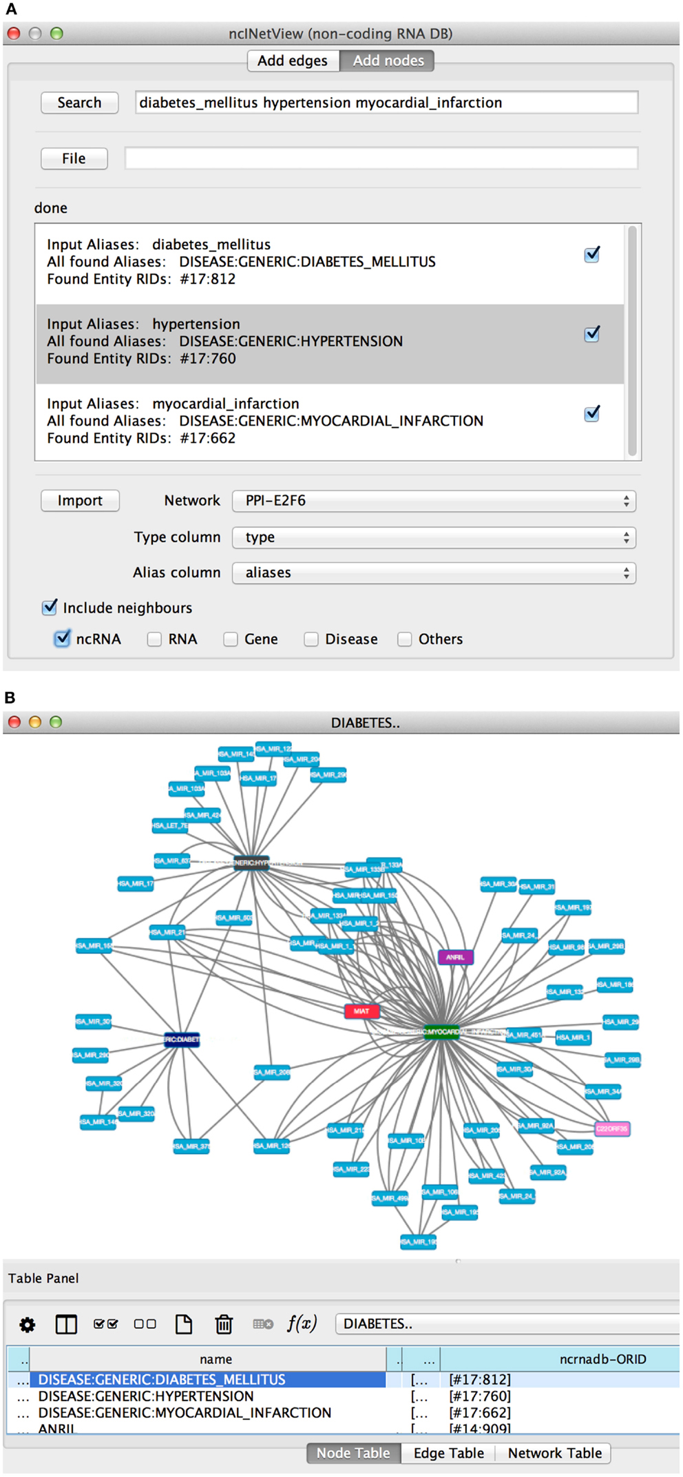The width and height of the screenshot is (683, 1477).
Task: Open the Network dropdown showing PPI-E2F6
Action: point(434,501)
